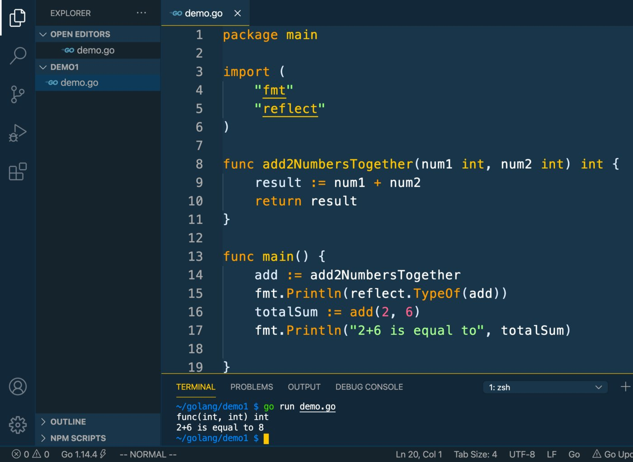Click line number 8 in the gutter

tap(199, 164)
